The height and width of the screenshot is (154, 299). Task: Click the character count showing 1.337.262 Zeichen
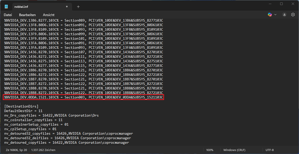point(43,150)
